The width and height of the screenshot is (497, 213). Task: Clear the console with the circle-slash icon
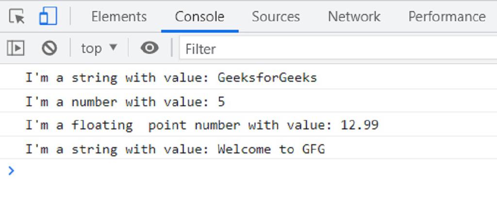pyautogui.click(x=49, y=48)
